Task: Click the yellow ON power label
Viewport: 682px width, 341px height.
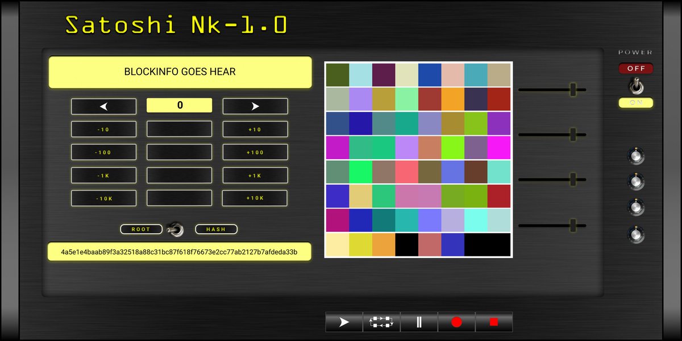Action: click(x=635, y=103)
